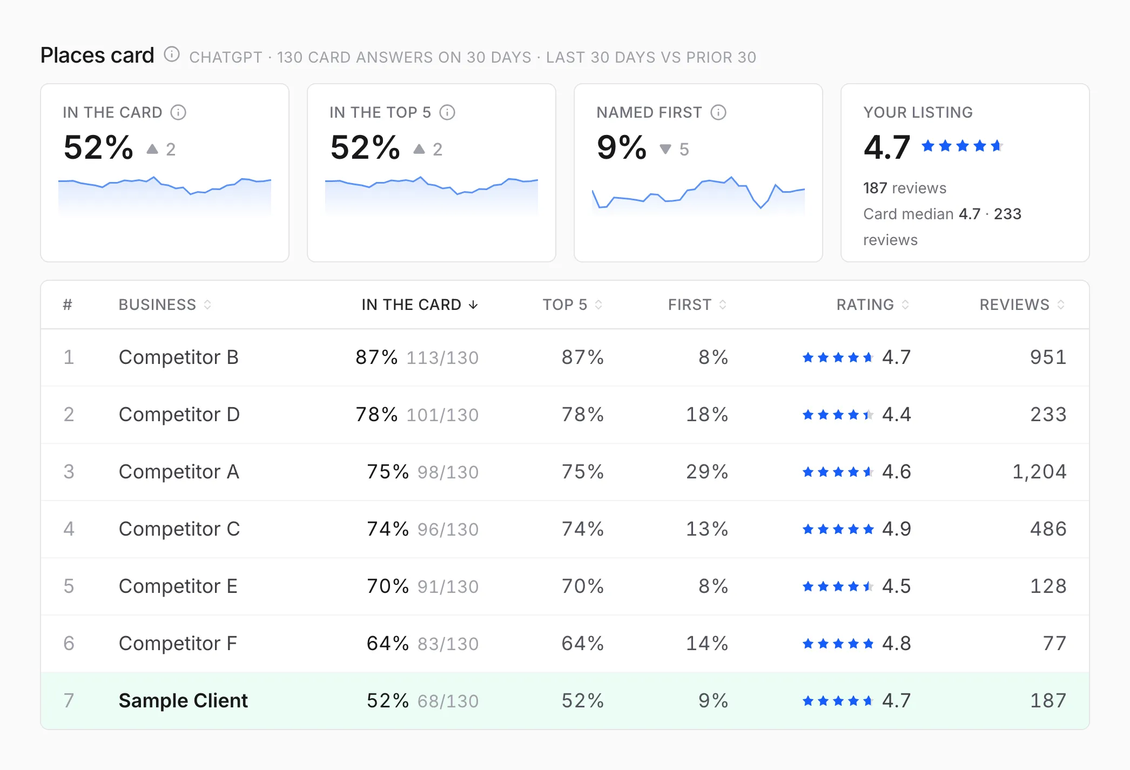This screenshot has height=770, width=1130.
Task: Click Competitor D's star rating icons
Action: pos(838,415)
